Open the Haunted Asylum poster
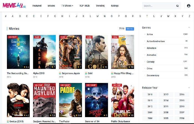 point(44,100)
